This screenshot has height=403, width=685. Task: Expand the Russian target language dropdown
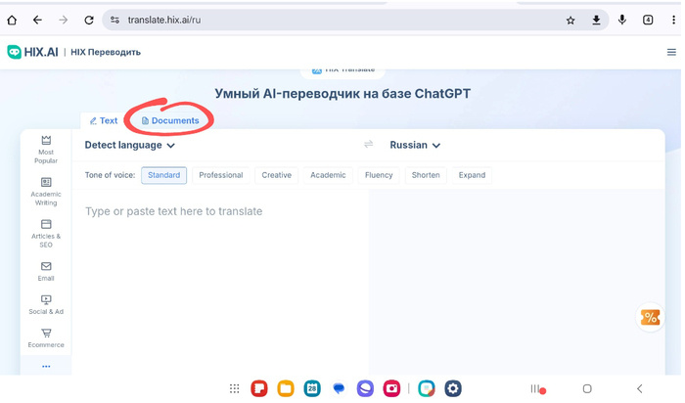pos(415,145)
